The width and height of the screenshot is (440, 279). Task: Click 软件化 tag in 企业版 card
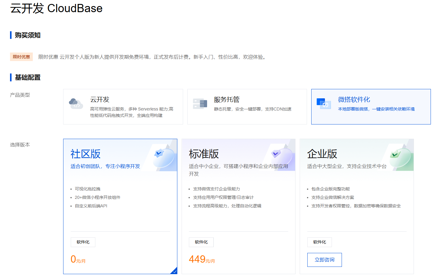coord(319,242)
